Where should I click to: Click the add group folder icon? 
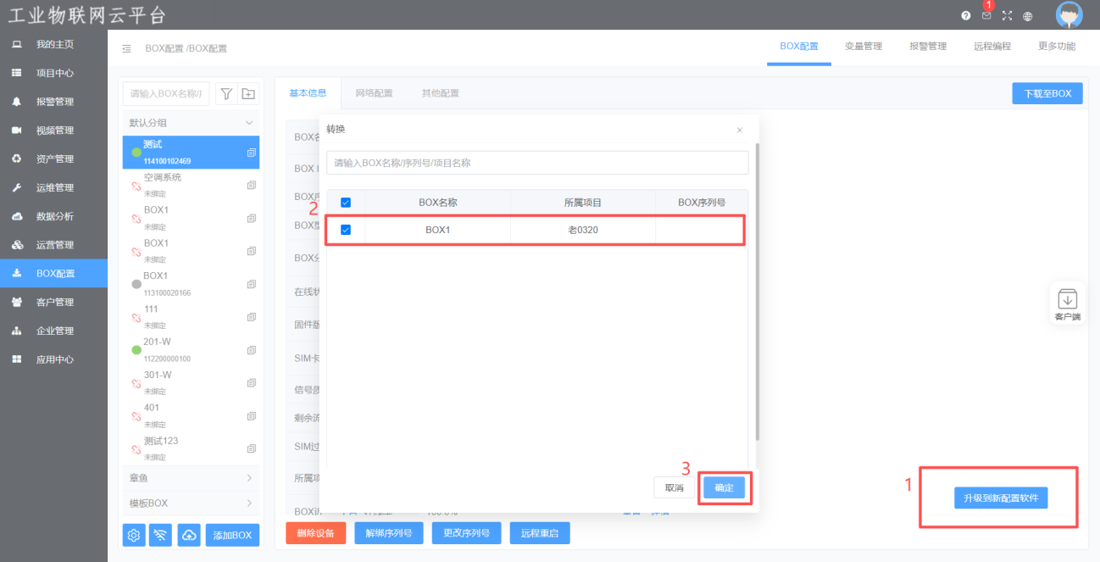click(x=247, y=94)
